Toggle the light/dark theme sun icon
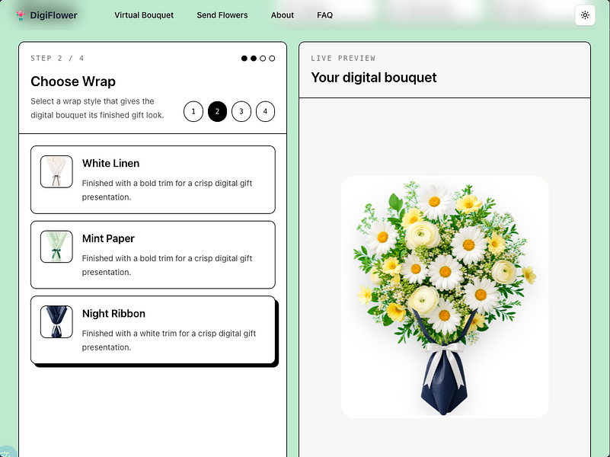Screen dimensions: 610x457 (585, 15)
